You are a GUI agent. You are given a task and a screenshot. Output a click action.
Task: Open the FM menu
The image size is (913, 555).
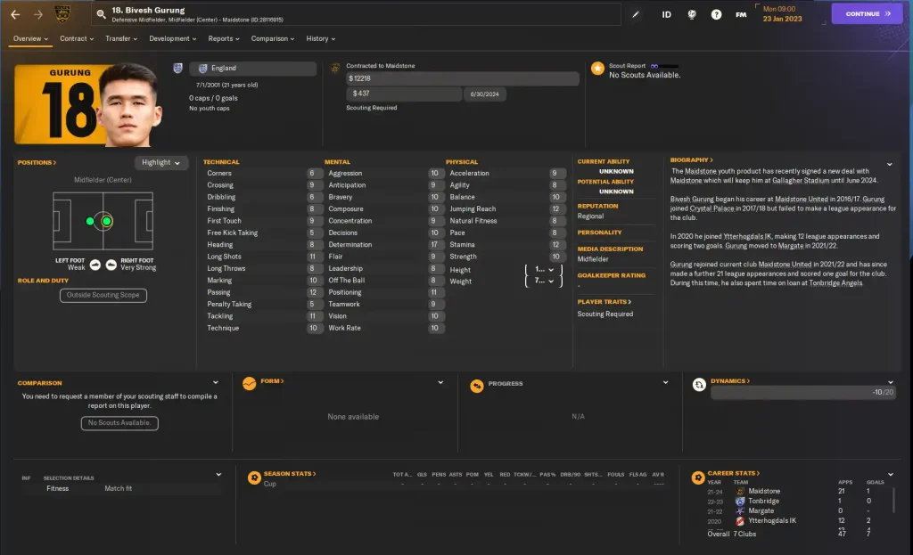741,14
